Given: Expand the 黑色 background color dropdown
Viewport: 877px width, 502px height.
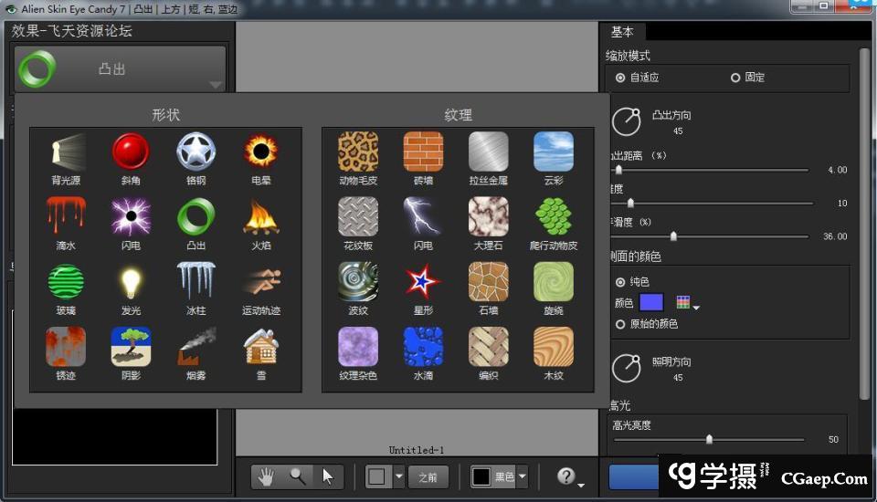Looking at the screenshot, I should (523, 476).
